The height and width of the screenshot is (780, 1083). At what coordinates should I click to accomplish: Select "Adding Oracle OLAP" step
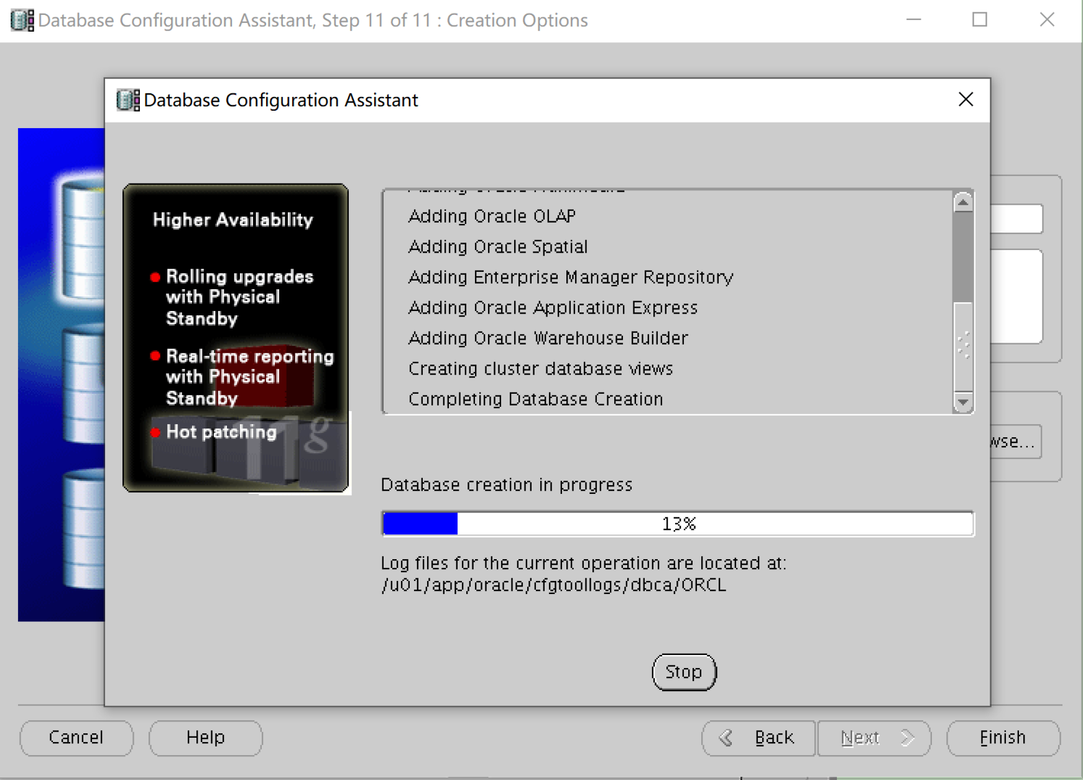[x=492, y=216]
